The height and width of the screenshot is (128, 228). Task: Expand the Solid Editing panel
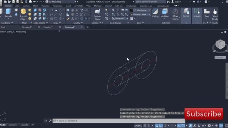point(41,23)
